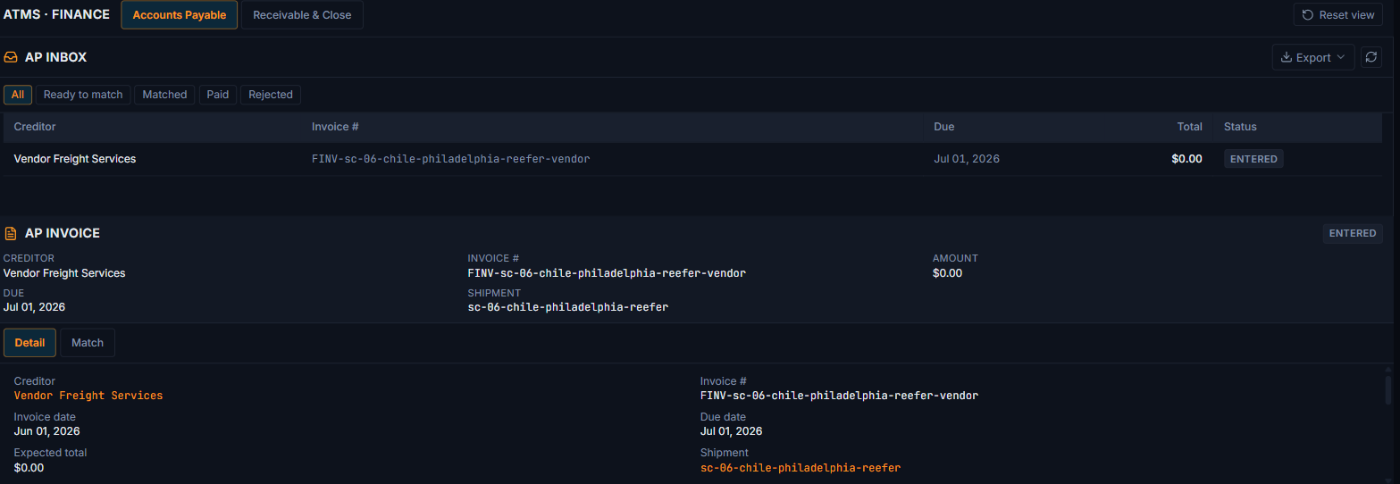Screen dimensions: 1400x484
Task: Open Vendor Freight Services creditor link
Action: point(88,396)
